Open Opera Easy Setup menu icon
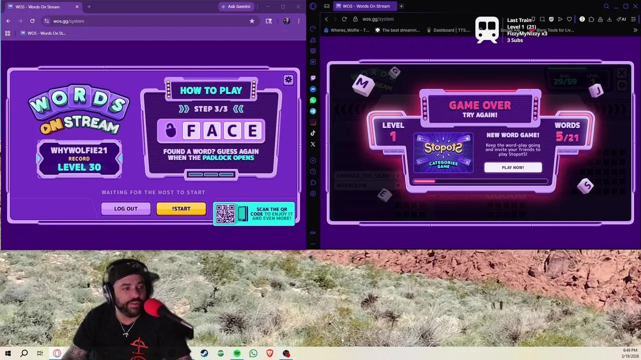This screenshot has height=360, width=641. (633, 19)
